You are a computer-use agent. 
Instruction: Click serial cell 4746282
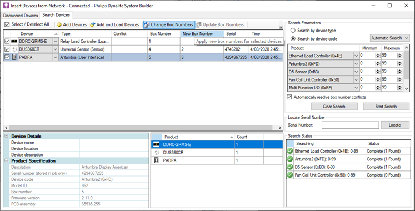tap(236, 49)
